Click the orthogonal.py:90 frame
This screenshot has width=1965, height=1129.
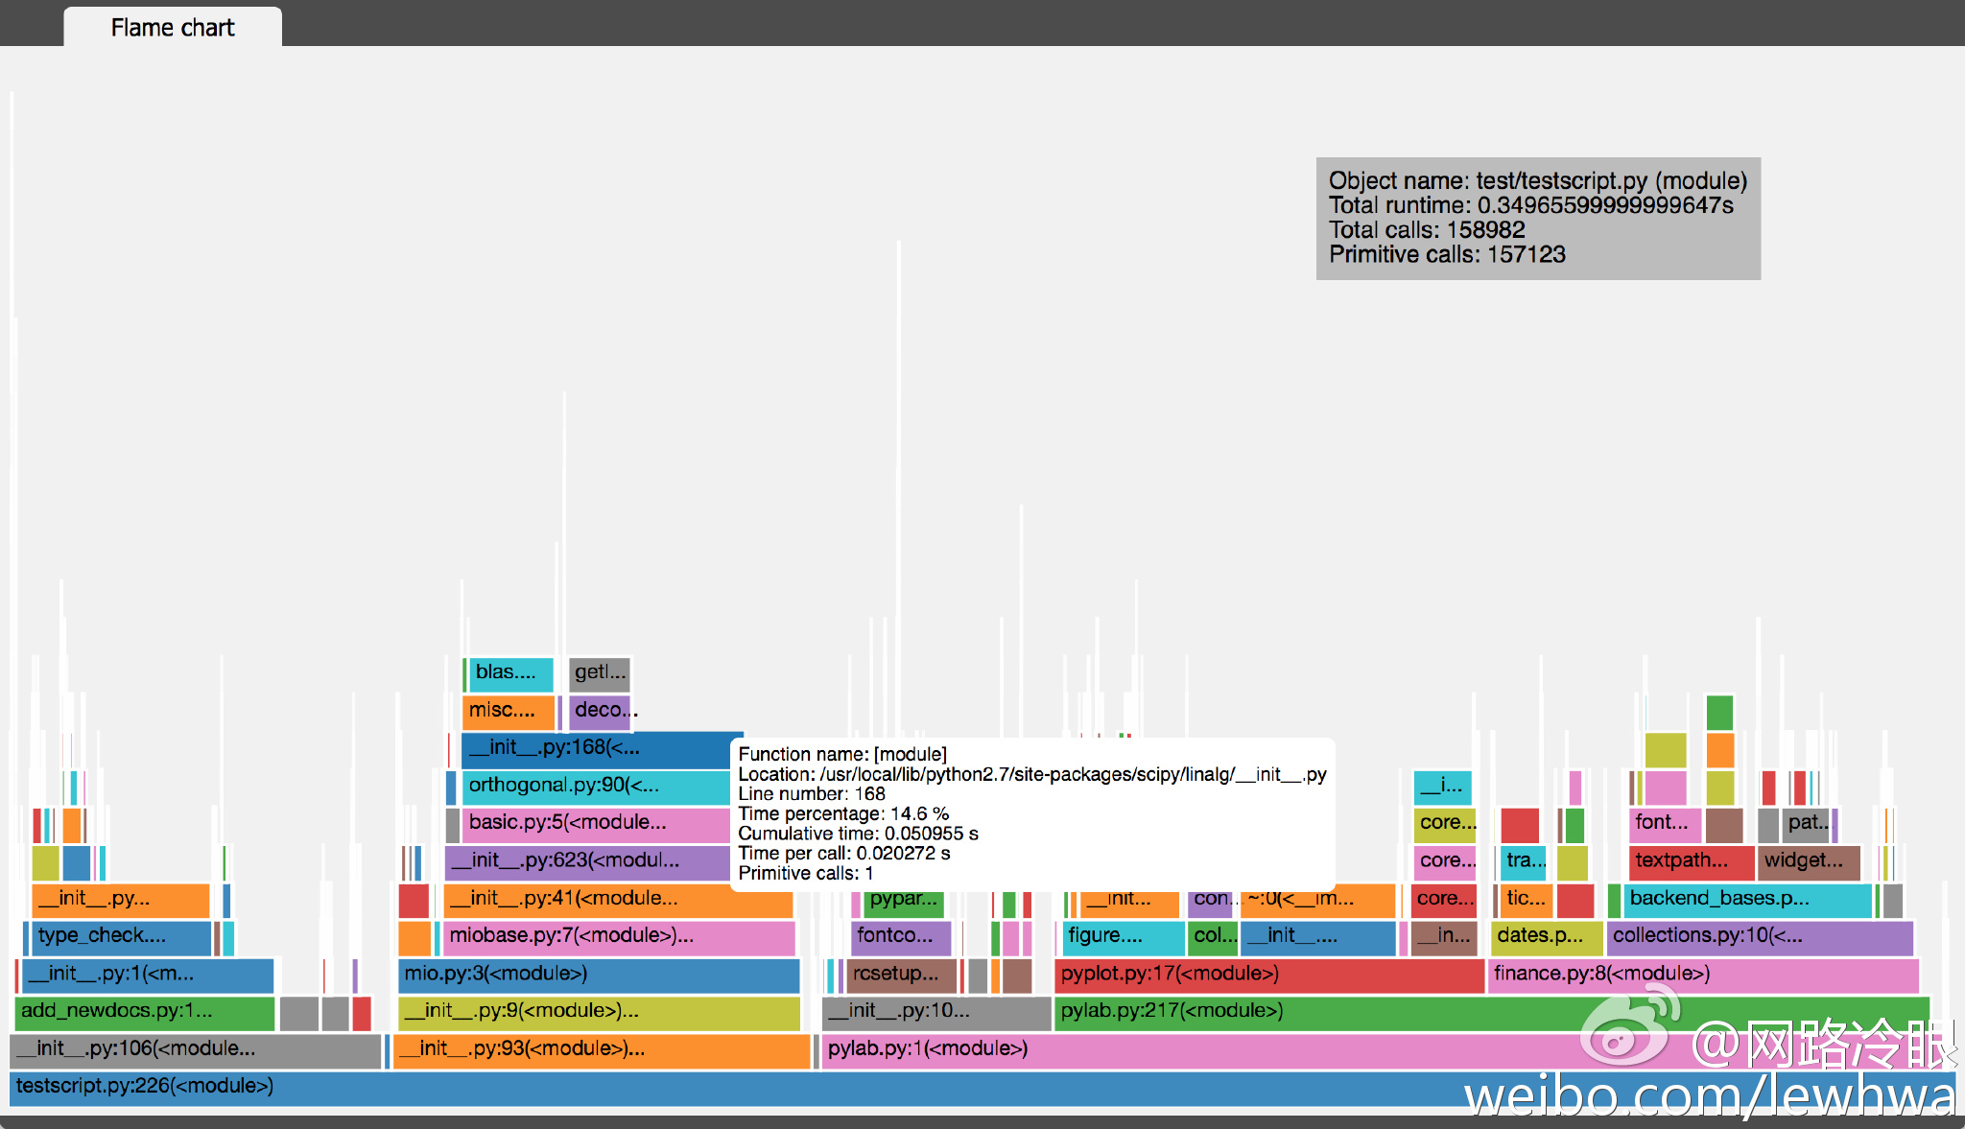coord(576,785)
